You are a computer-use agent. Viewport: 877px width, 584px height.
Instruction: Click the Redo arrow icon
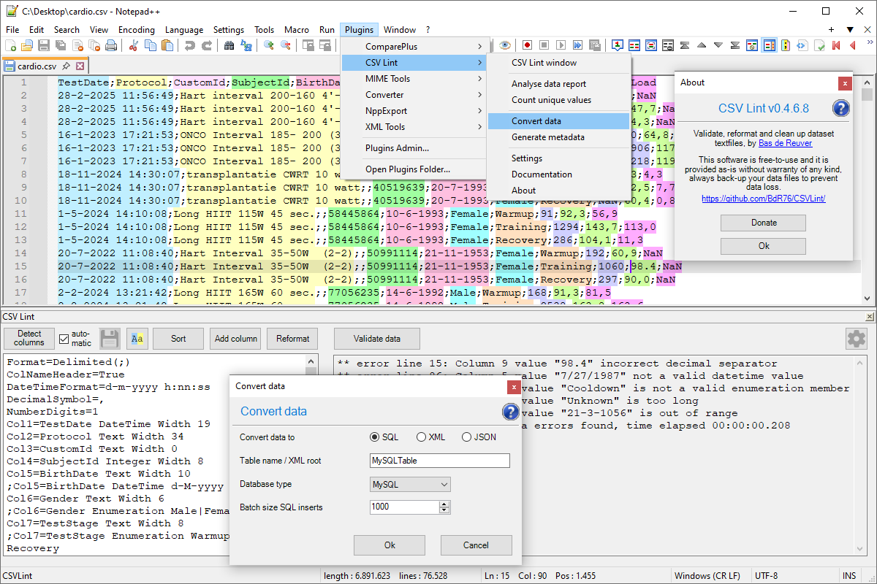207,45
